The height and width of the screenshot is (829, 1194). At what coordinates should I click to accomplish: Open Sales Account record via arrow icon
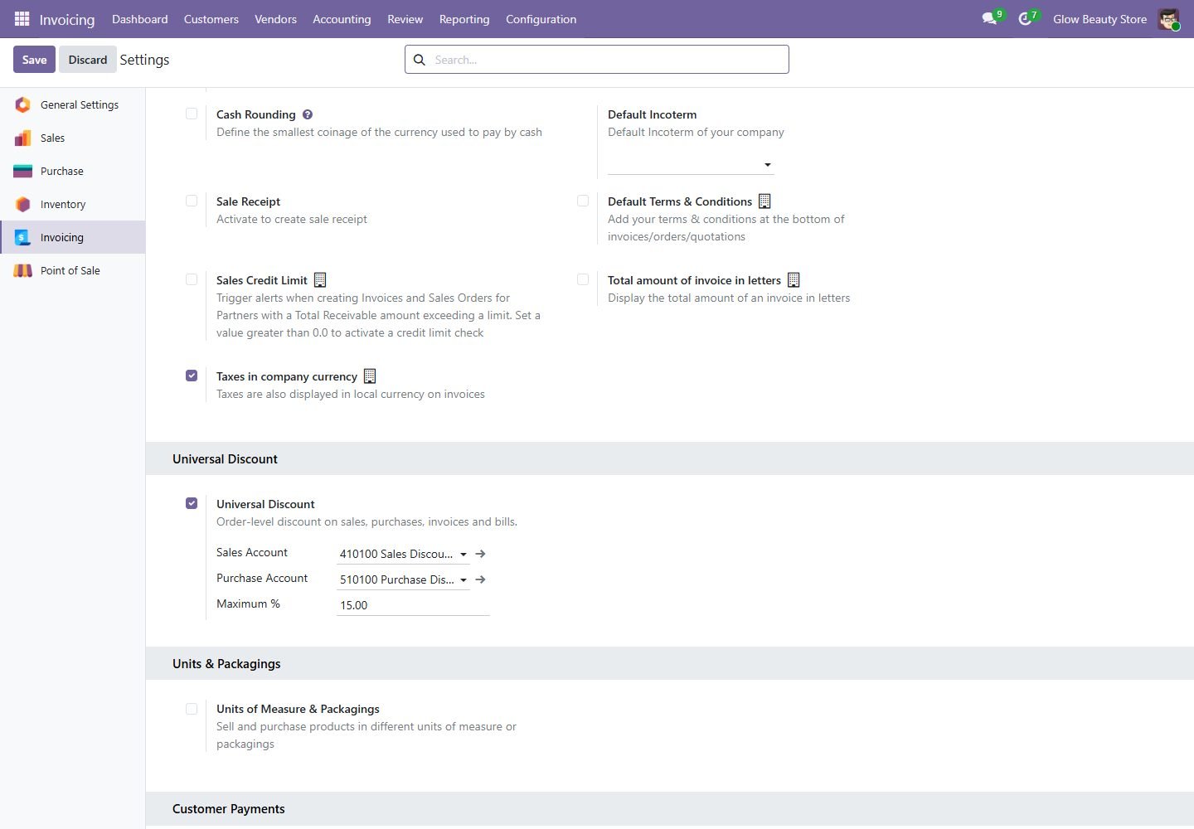(480, 554)
